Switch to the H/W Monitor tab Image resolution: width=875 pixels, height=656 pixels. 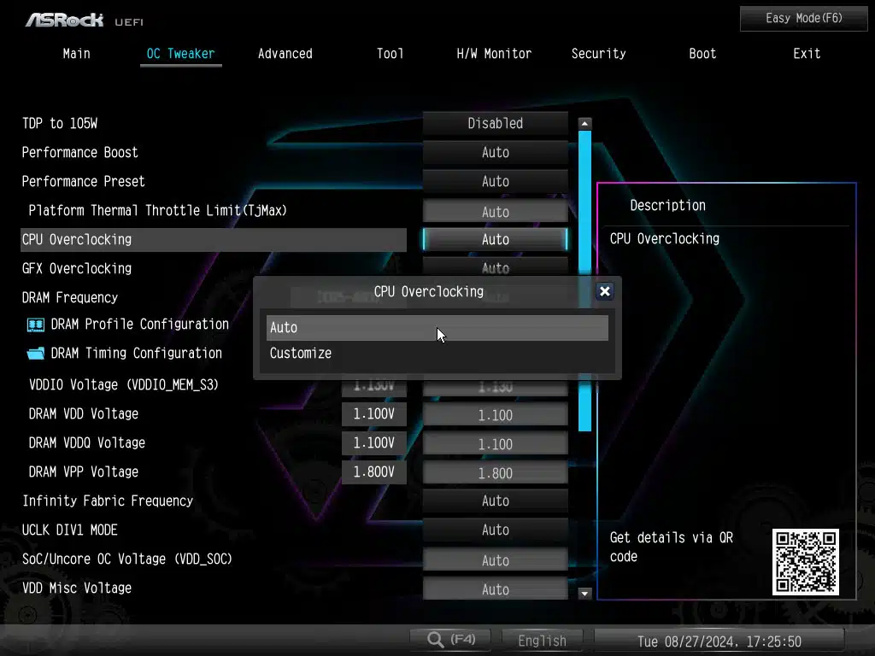click(x=494, y=54)
